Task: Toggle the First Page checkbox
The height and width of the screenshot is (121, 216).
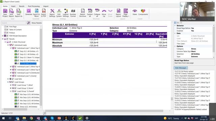Action: coord(7,27)
